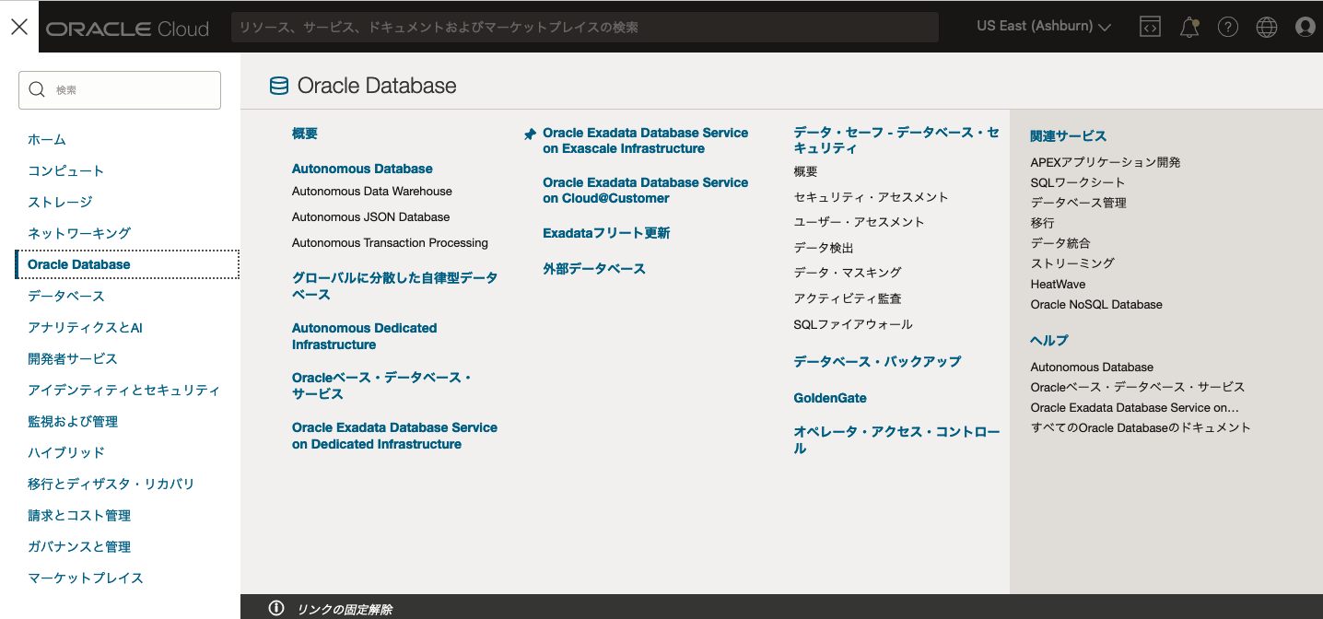Open the user profile icon
This screenshot has height=619, width=1323.
click(x=1305, y=26)
